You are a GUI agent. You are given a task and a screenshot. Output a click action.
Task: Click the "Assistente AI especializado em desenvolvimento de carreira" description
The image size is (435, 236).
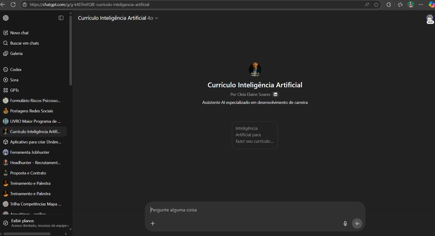pyautogui.click(x=255, y=103)
